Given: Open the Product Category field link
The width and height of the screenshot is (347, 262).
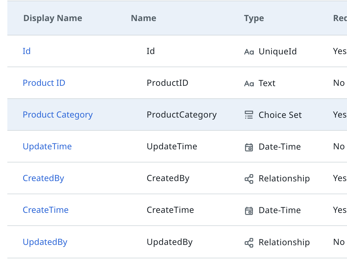Looking at the screenshot, I should (x=58, y=115).
